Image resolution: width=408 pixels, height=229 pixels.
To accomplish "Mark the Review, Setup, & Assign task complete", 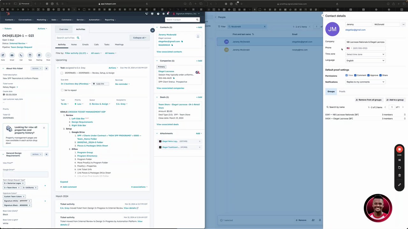I will tap(62, 73).
